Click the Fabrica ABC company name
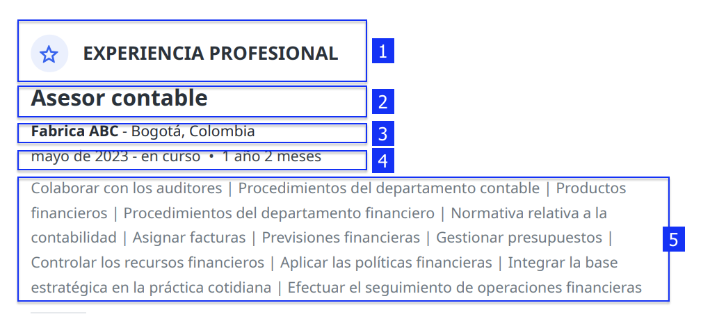This screenshot has width=726, height=335. point(74,131)
